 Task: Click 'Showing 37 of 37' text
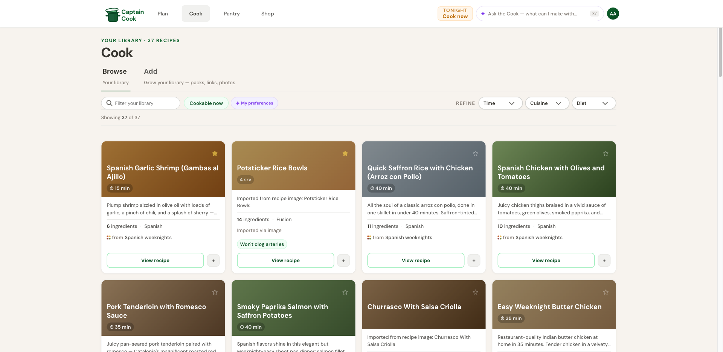click(x=120, y=118)
